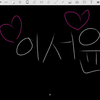Select the Text tool
This screenshot has width=100, height=100.
[x=91, y=2]
